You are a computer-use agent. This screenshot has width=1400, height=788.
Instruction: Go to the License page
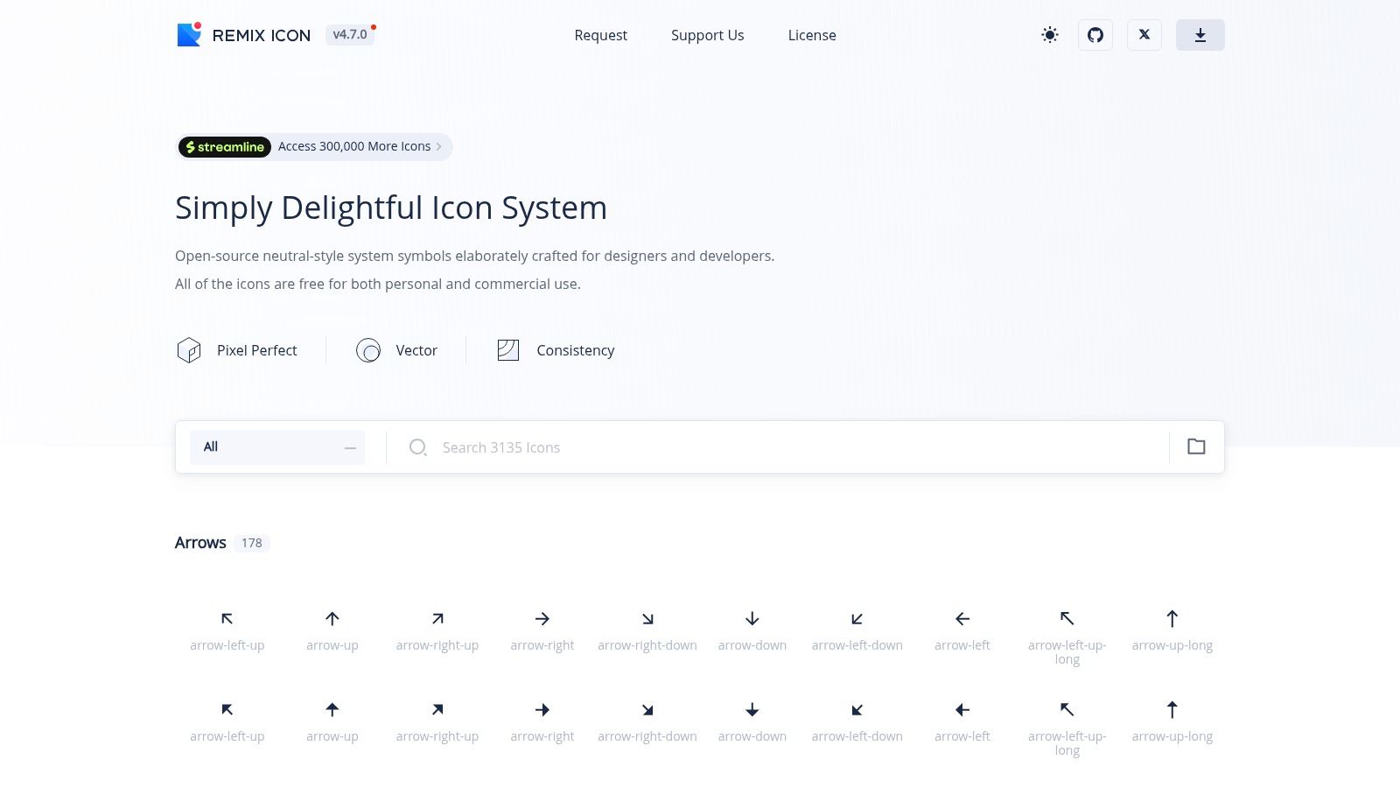pos(812,35)
